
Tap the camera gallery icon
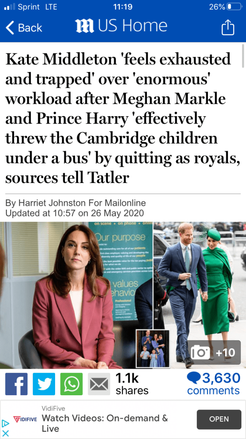coord(200,352)
